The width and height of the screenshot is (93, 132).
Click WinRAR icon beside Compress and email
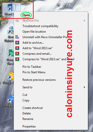(x=17, y=54)
